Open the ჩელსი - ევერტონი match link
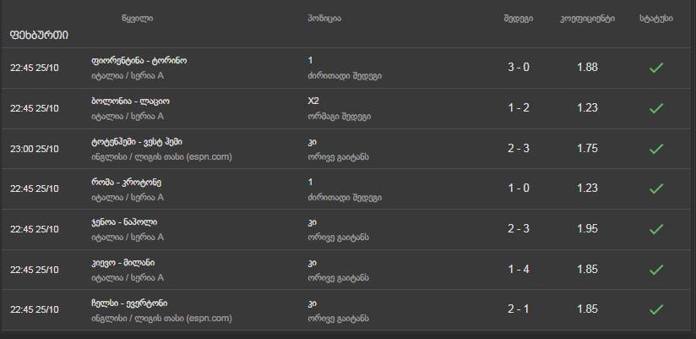The height and width of the screenshot is (339, 696). (x=128, y=303)
